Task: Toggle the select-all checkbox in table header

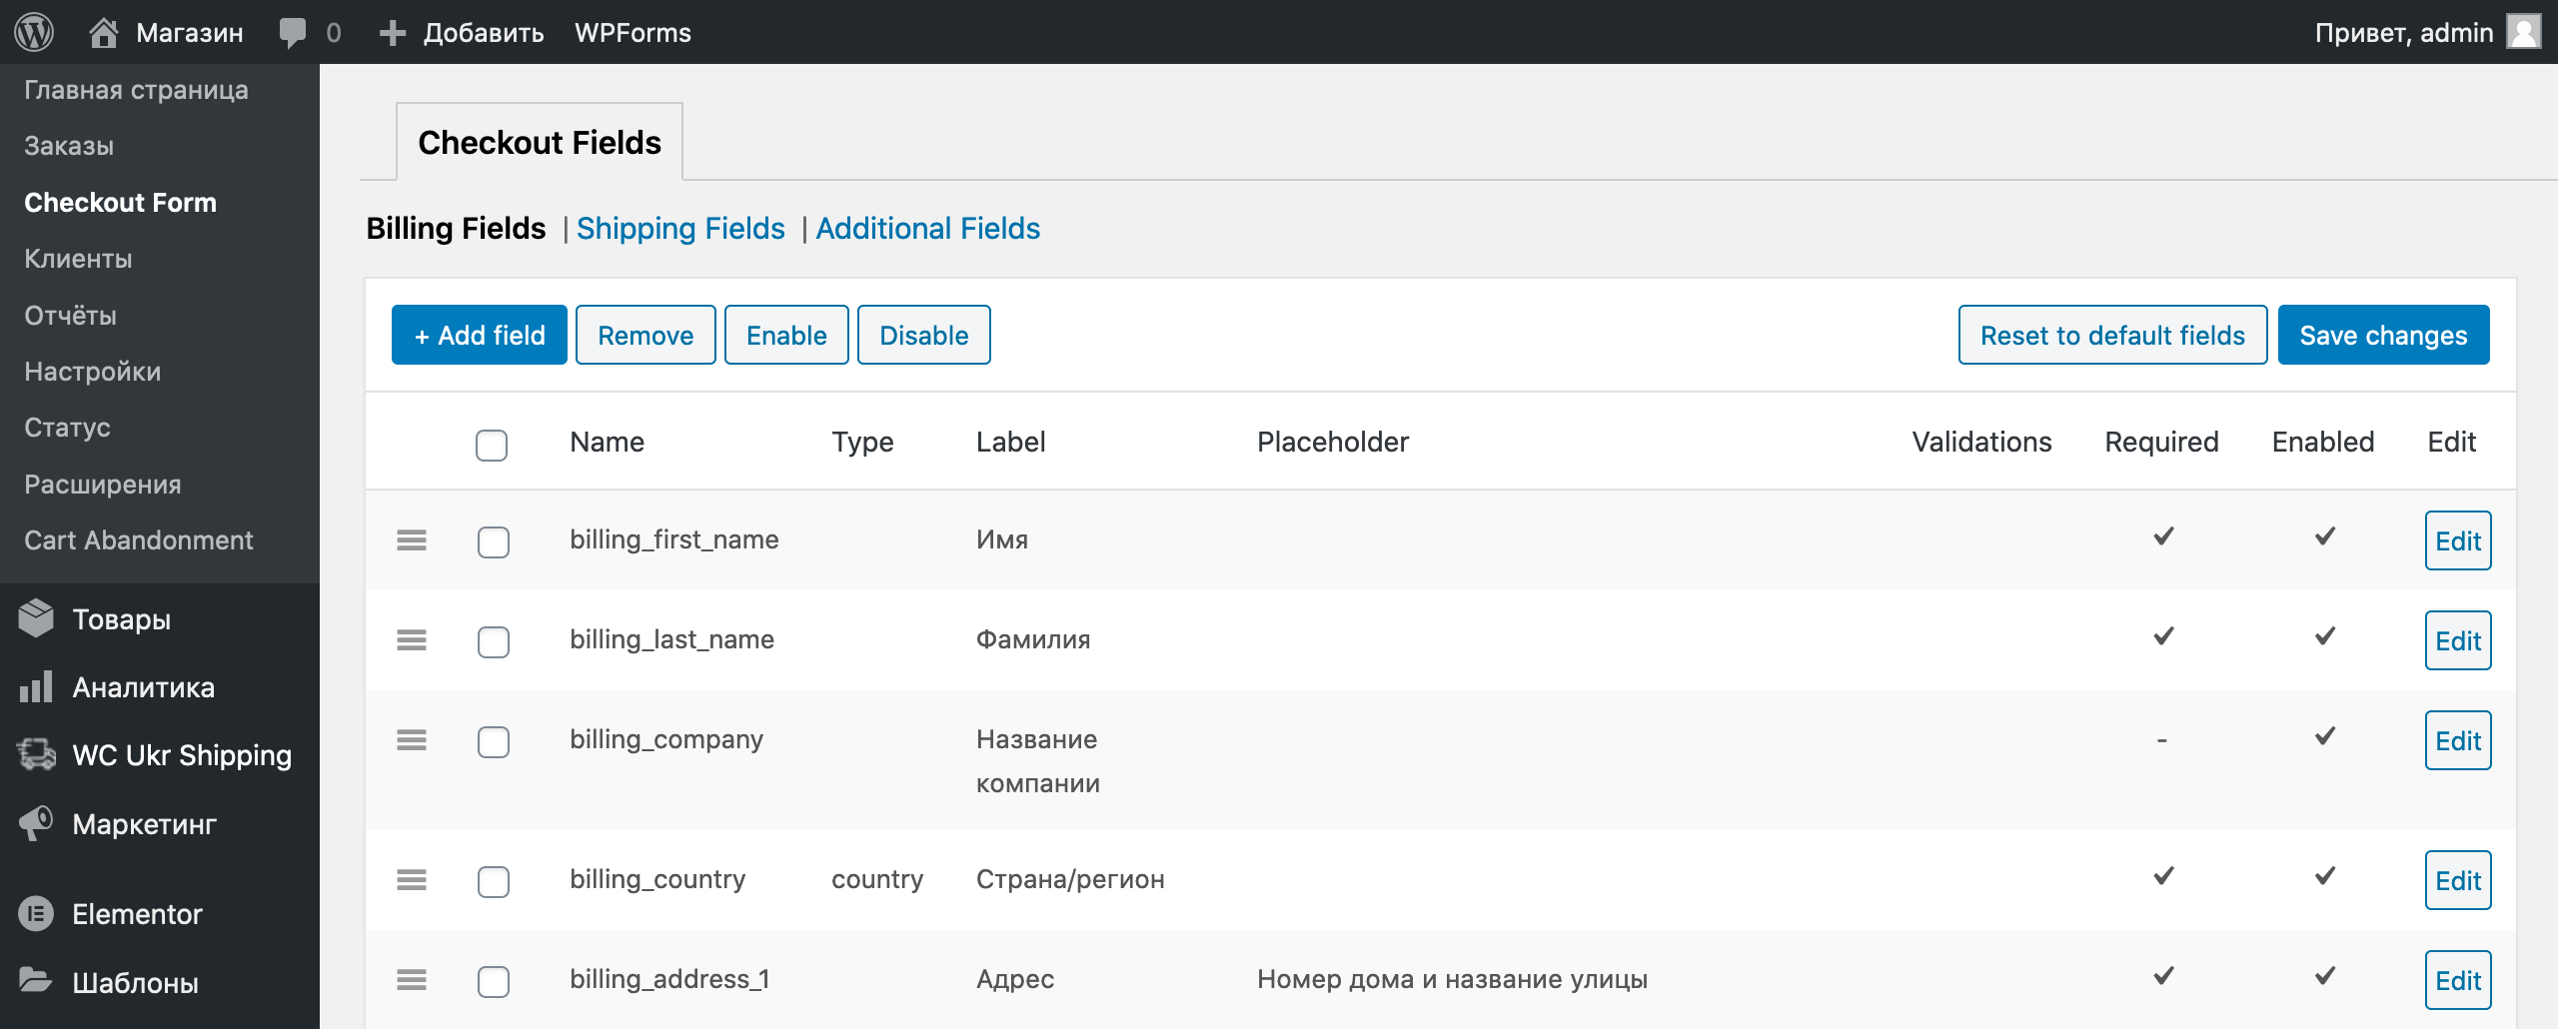Action: pos(492,445)
